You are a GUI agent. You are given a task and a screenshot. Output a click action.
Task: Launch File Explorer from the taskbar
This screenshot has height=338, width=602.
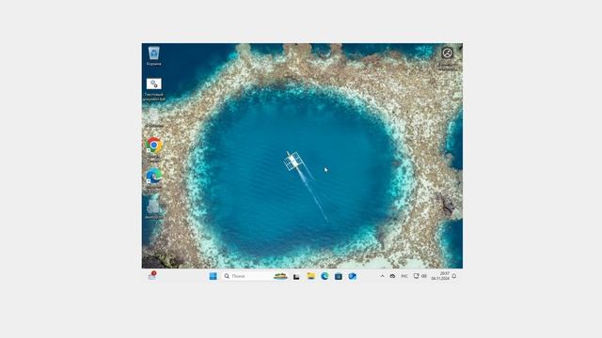(x=310, y=276)
